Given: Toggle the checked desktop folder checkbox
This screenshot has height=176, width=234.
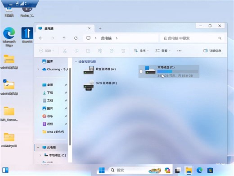Looking at the screenshot, I should click(5, 81).
